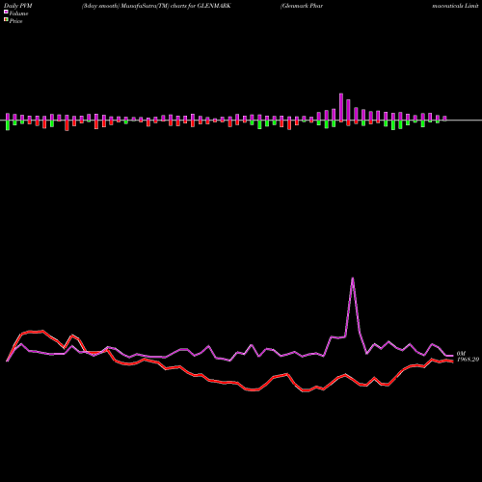
Task: Select the 'Volume' legend label
Action: coord(18,13)
